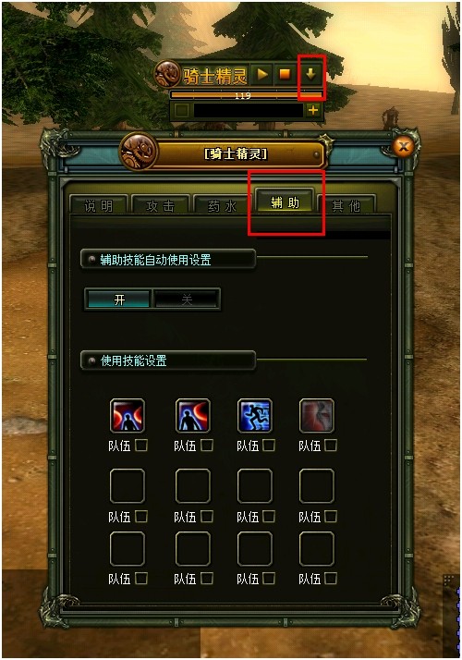Stop the 骑士精灵 bot with the stop button
462x660 pixels.
285,75
